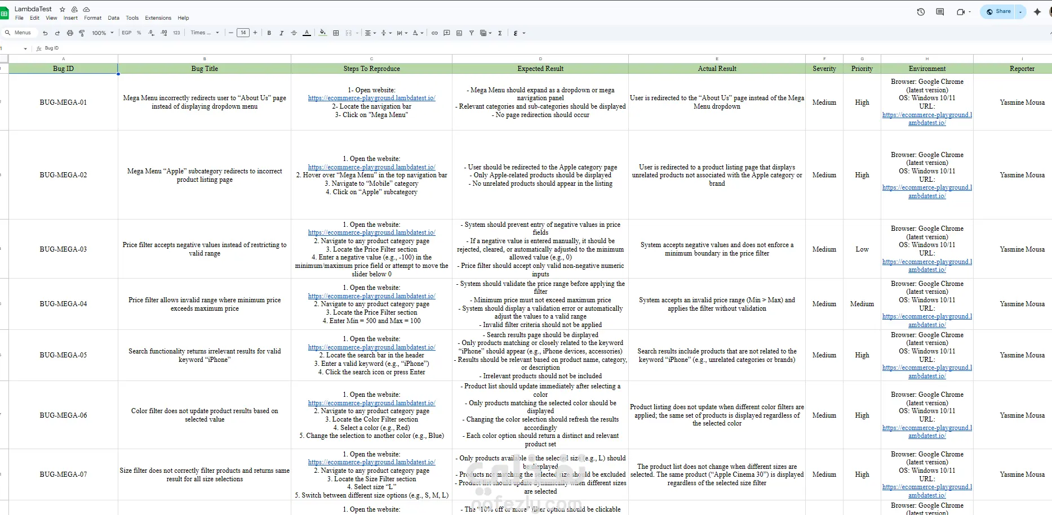
Task: Select the BUG-MEGA-04 cell
Action: point(63,304)
